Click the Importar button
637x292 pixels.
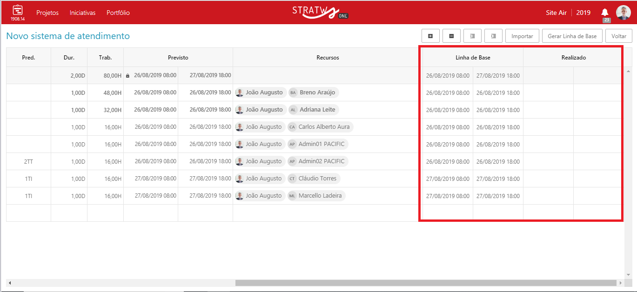click(x=522, y=36)
